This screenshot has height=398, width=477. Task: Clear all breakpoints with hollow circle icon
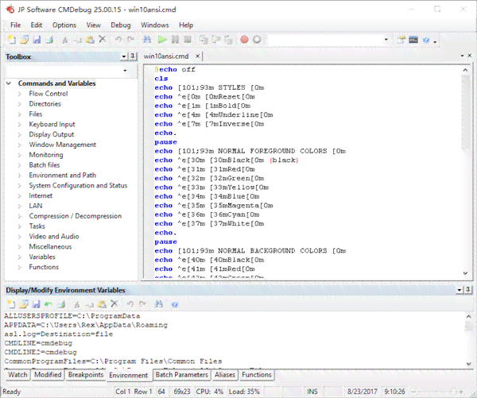point(257,40)
